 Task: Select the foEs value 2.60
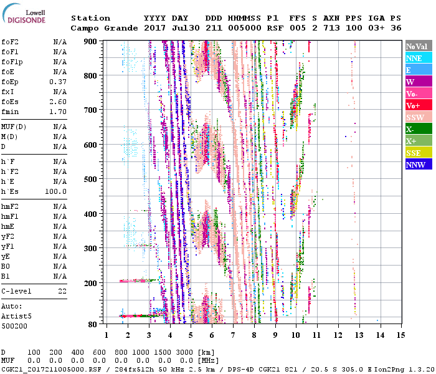tap(58, 102)
